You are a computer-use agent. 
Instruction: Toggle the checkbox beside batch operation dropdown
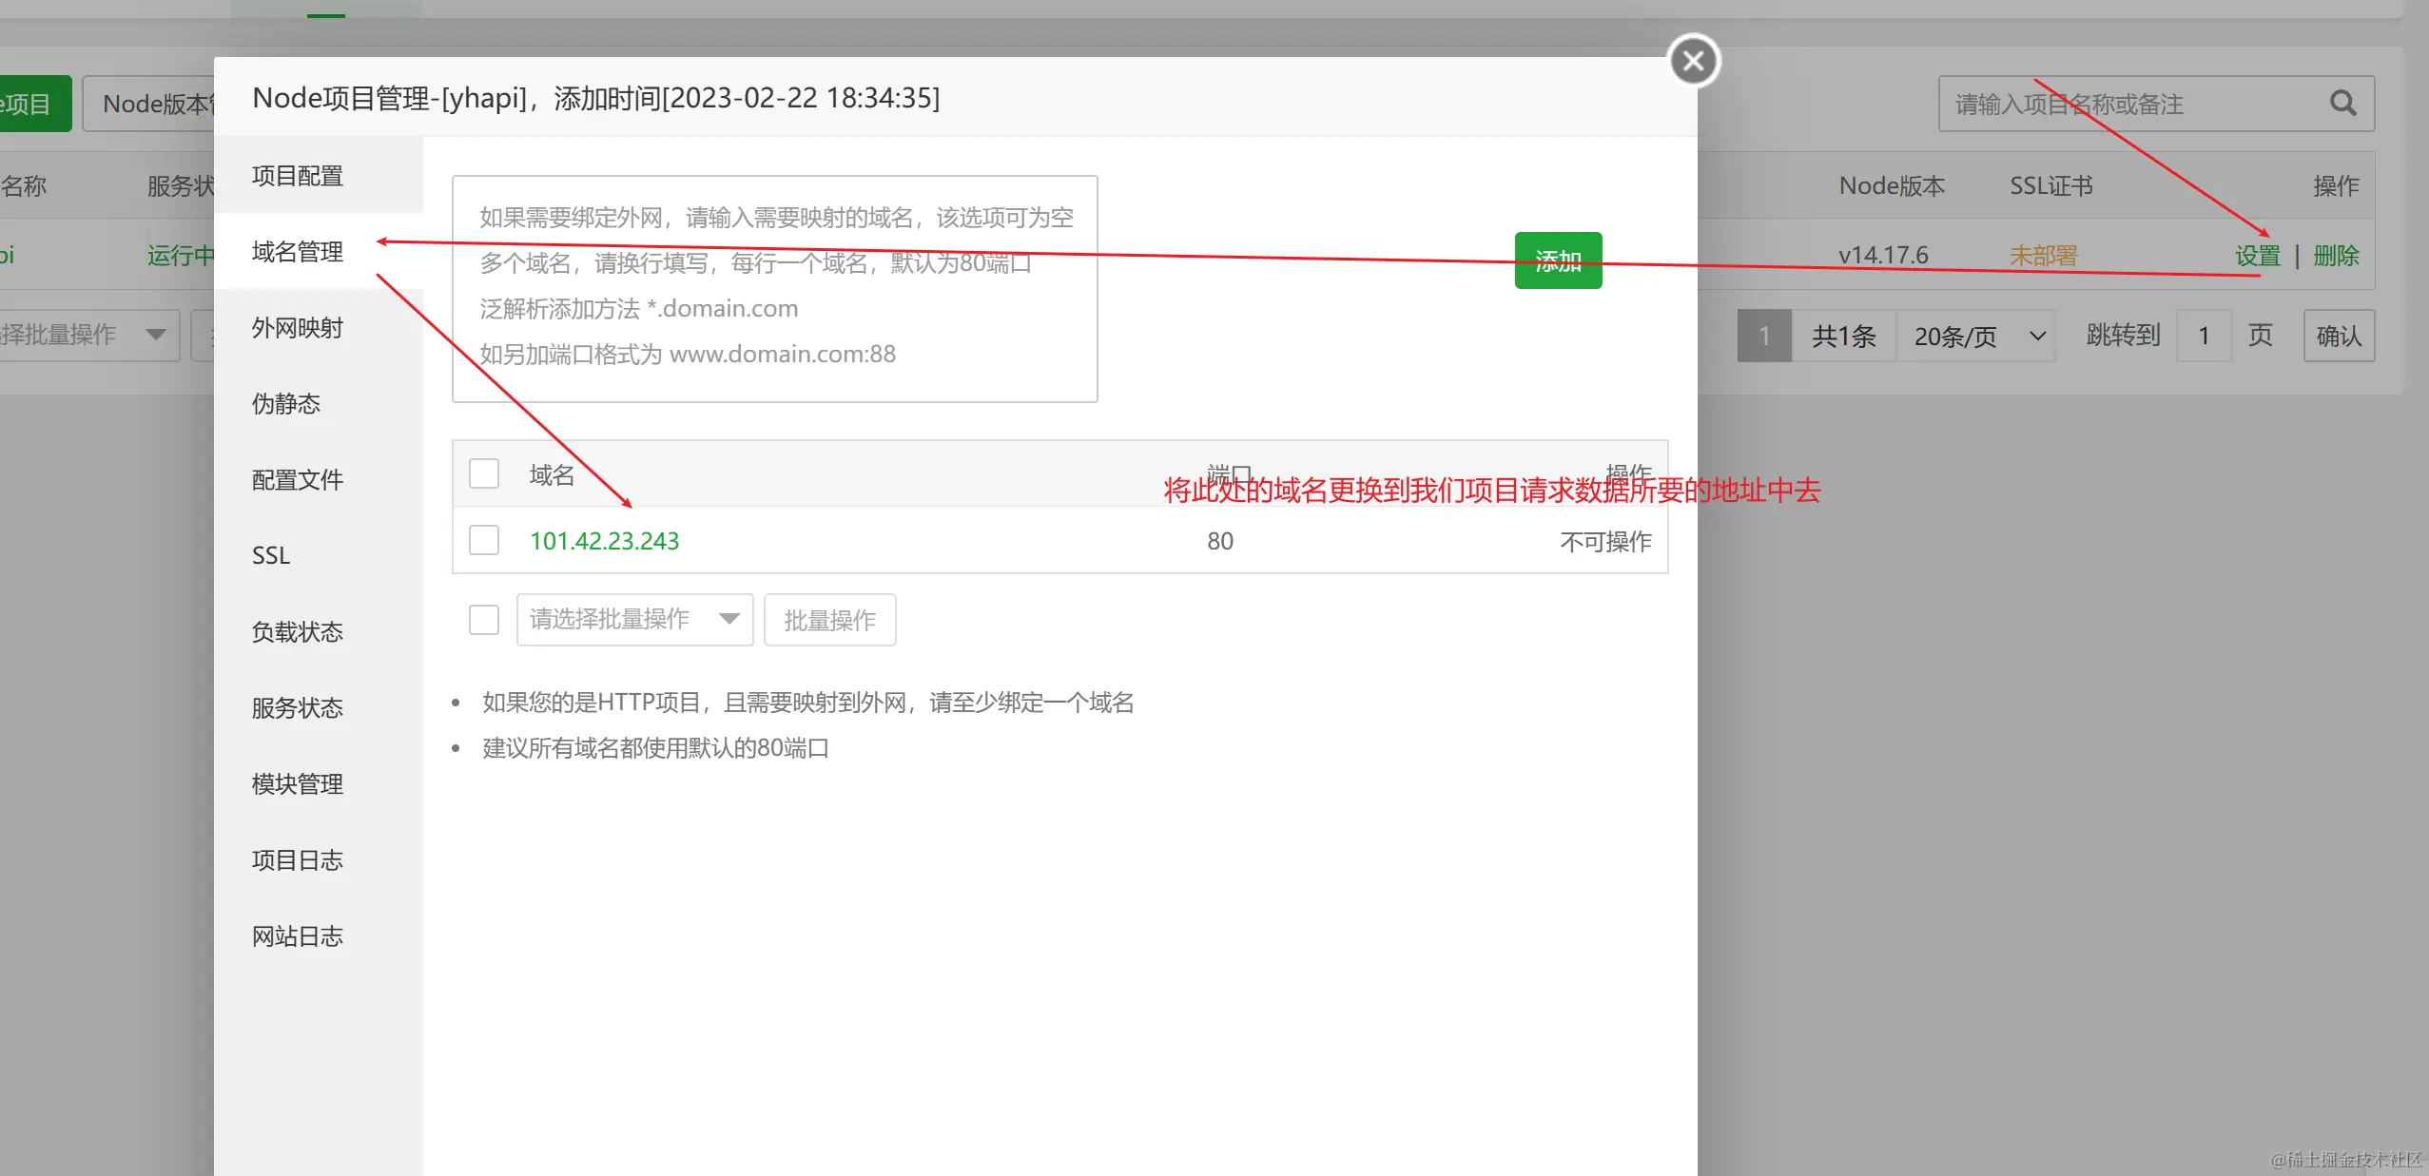pos(484,620)
